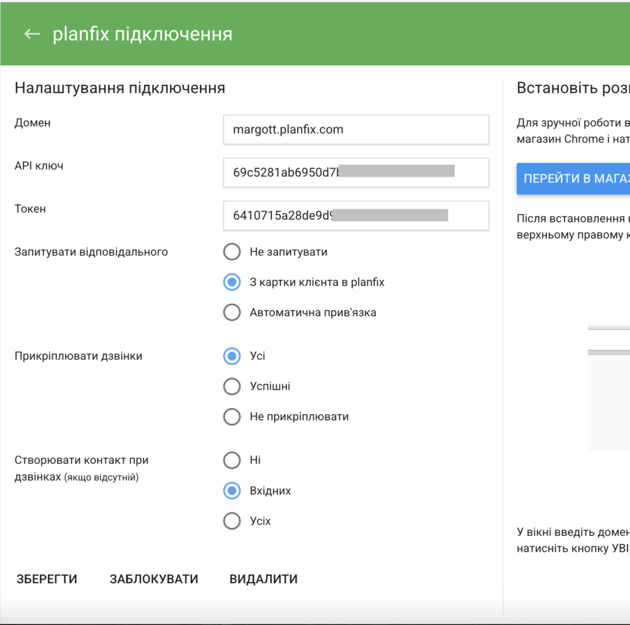Open the Chrome store via blue button
The width and height of the screenshot is (630, 625).
click(x=573, y=179)
